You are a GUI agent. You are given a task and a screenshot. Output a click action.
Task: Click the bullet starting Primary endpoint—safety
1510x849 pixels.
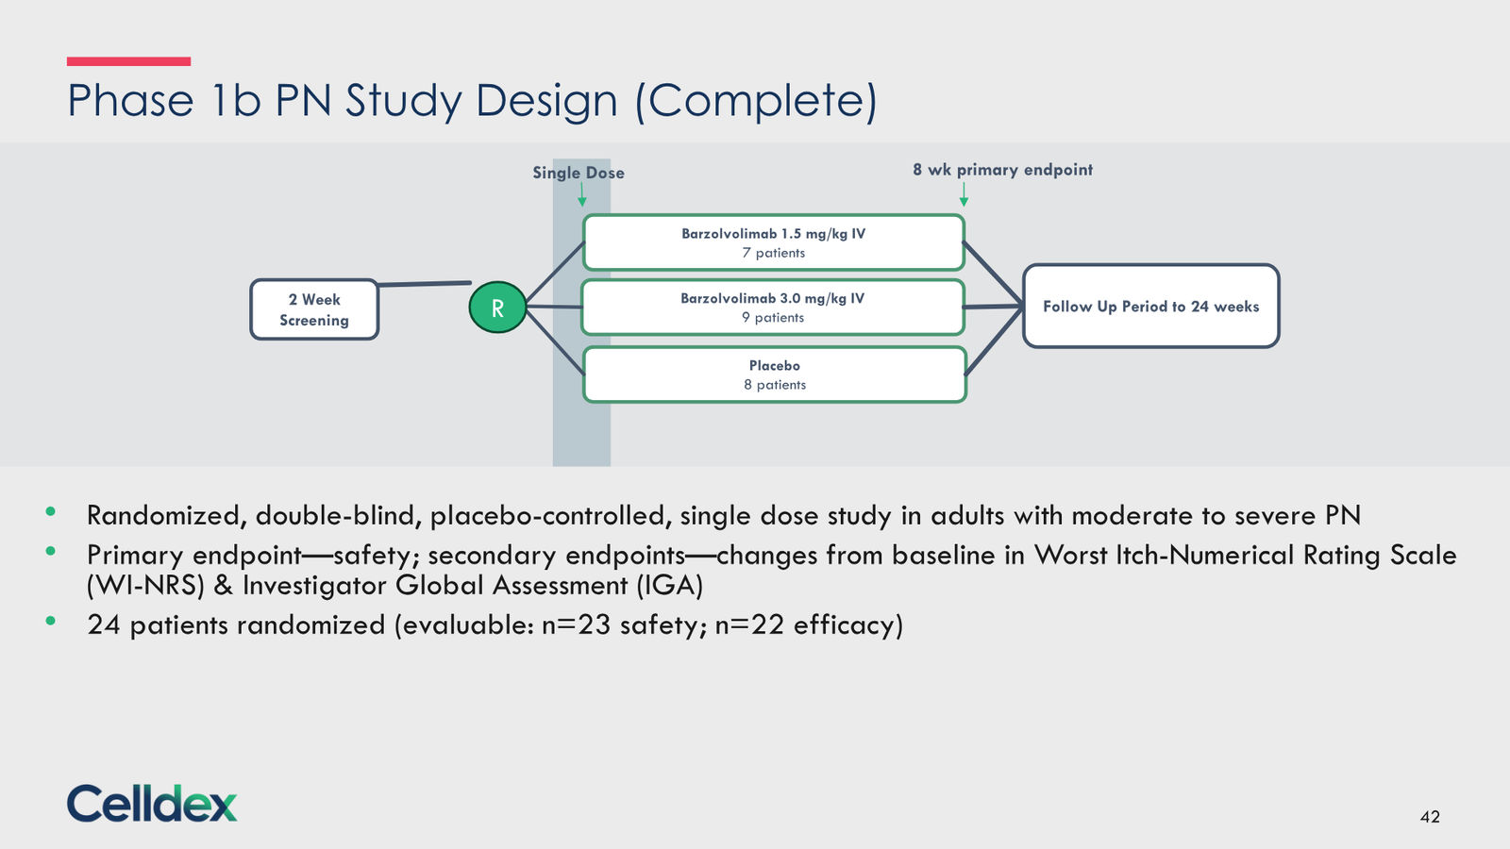(771, 570)
